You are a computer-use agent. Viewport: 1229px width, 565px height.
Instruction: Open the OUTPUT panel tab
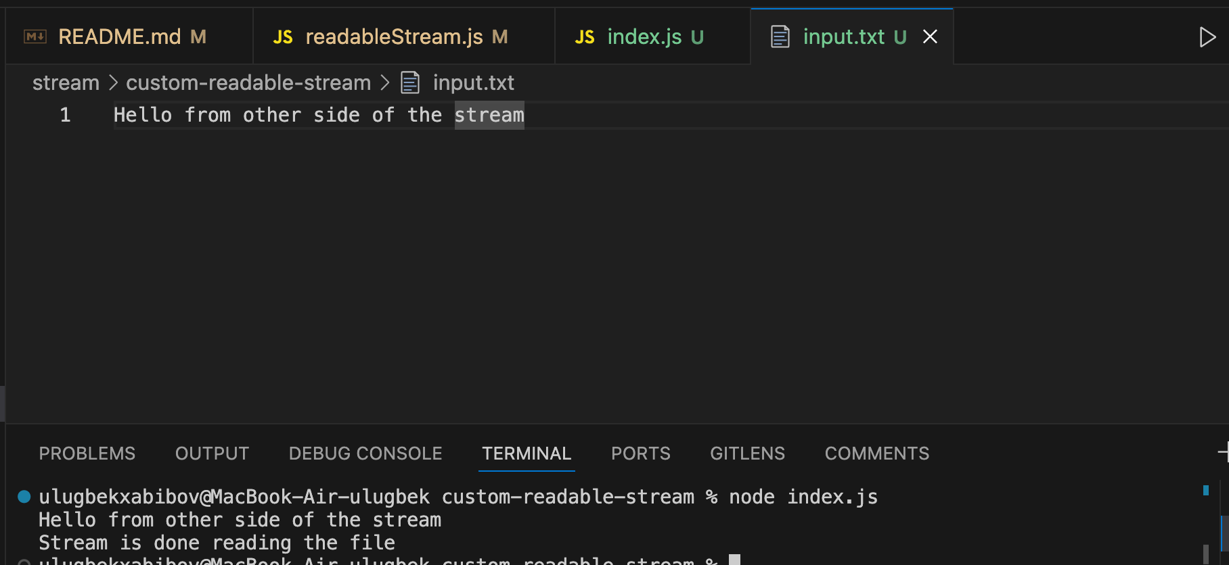click(212, 453)
